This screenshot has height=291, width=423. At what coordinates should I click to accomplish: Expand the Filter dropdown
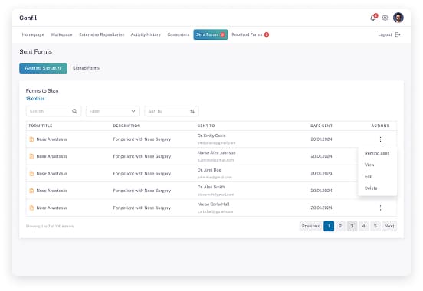point(113,111)
